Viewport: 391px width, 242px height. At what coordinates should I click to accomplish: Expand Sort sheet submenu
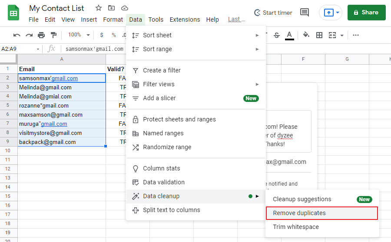tap(196, 35)
